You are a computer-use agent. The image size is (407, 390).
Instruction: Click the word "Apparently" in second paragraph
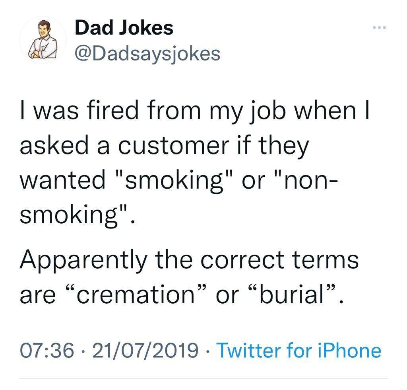[83, 261]
